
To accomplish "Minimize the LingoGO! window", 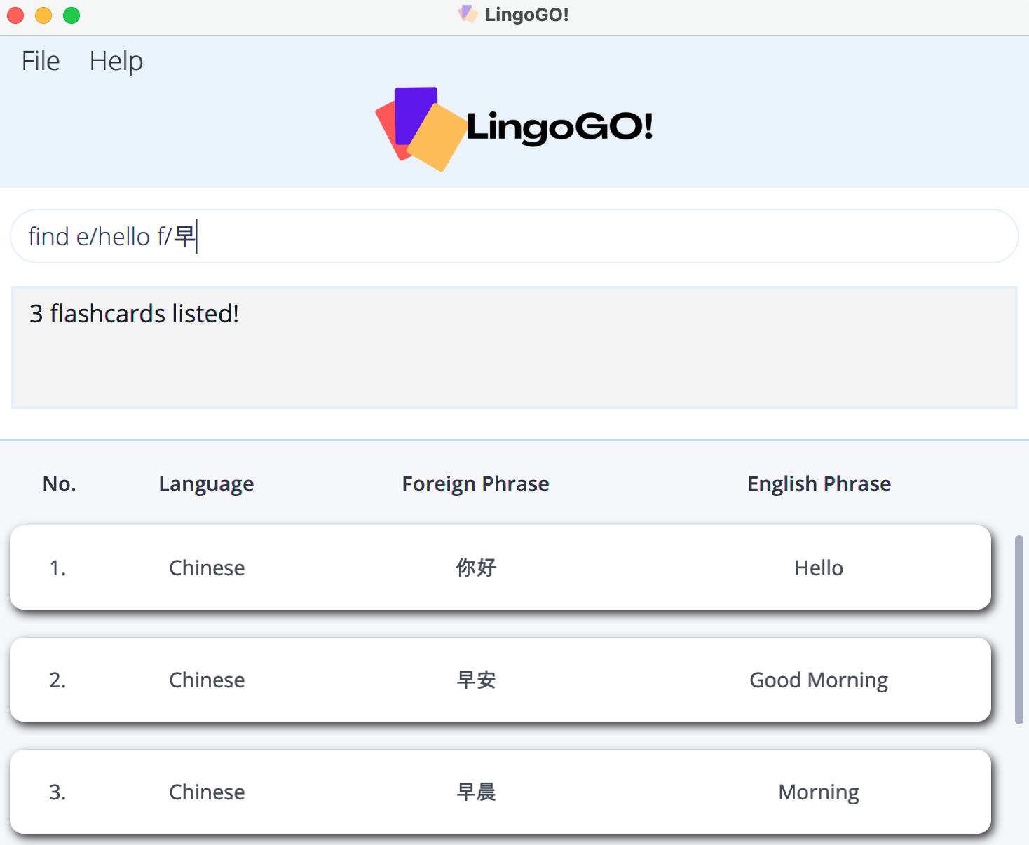I will point(43,15).
